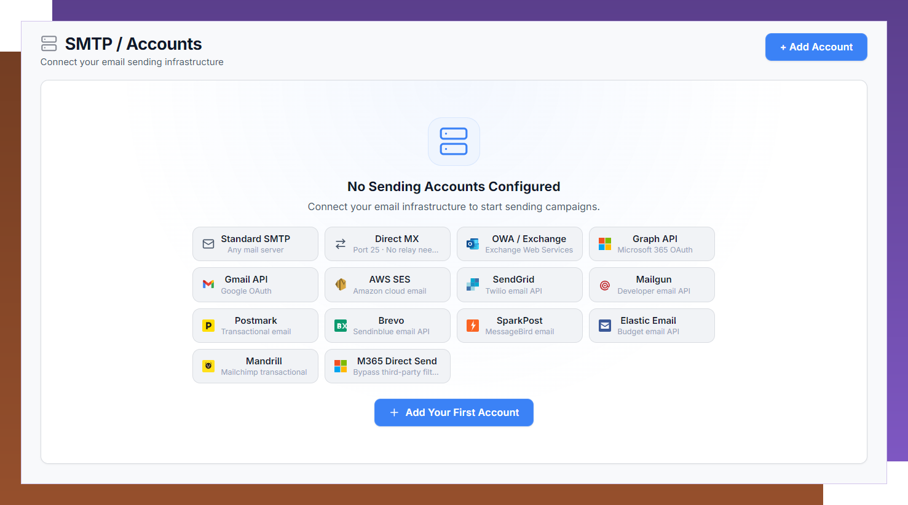Select the Graph API Microsoft icon

pos(604,244)
